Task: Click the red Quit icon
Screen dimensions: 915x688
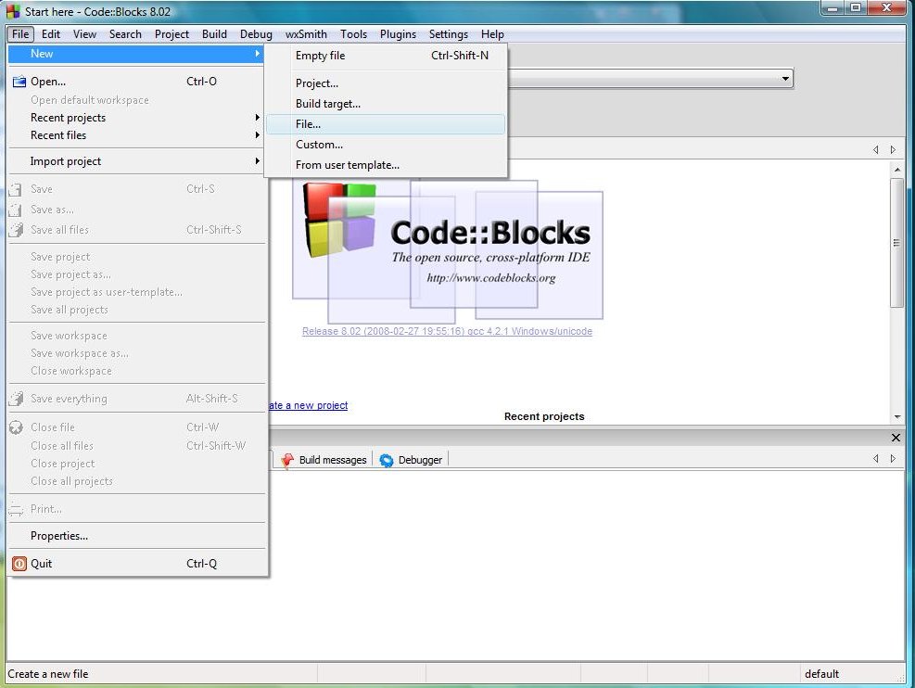Action: tap(19, 563)
